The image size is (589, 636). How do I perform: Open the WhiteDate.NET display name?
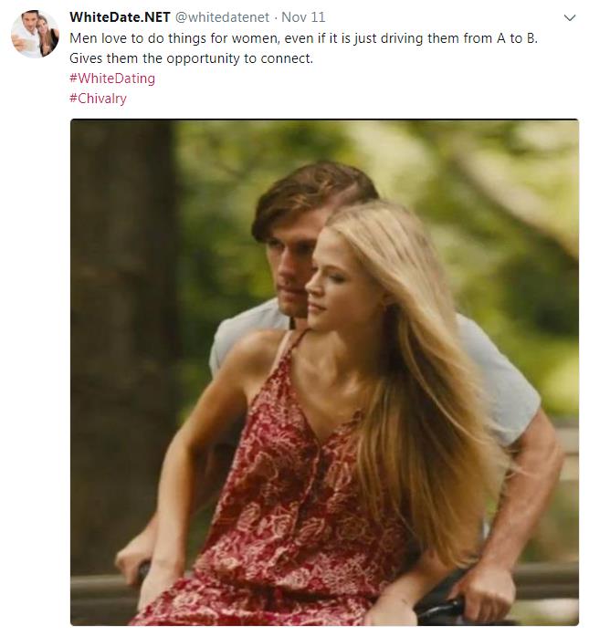tap(120, 17)
